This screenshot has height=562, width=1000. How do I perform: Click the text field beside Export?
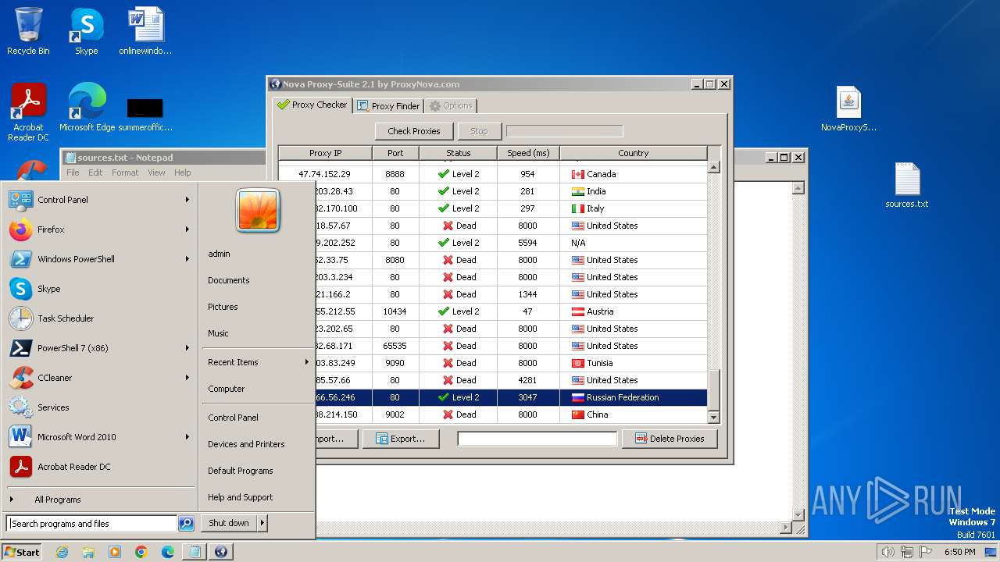537,439
